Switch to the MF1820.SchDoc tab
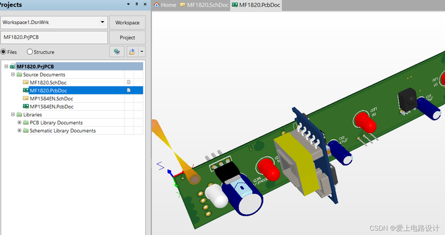445x235 pixels. 205,5
